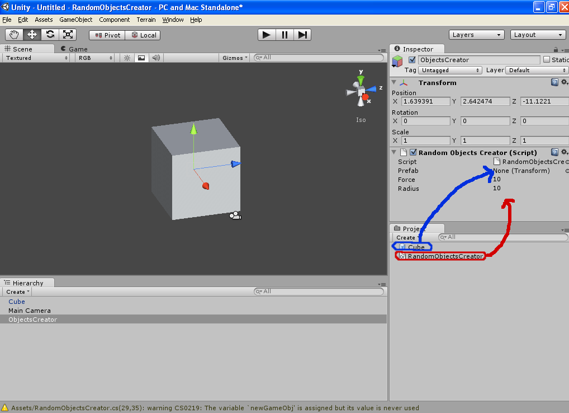Change the tag from Untagged
Viewport: 569px width, 413px height.
449,70
